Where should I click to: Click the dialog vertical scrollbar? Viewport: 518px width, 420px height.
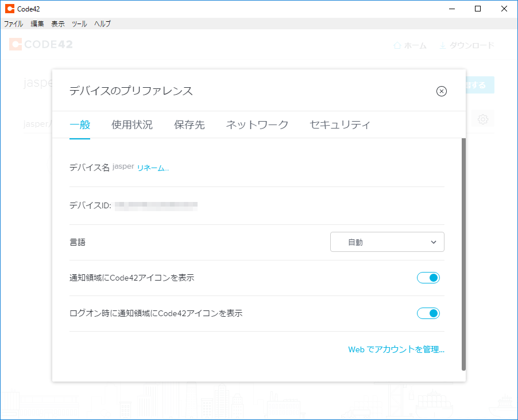pos(463,254)
